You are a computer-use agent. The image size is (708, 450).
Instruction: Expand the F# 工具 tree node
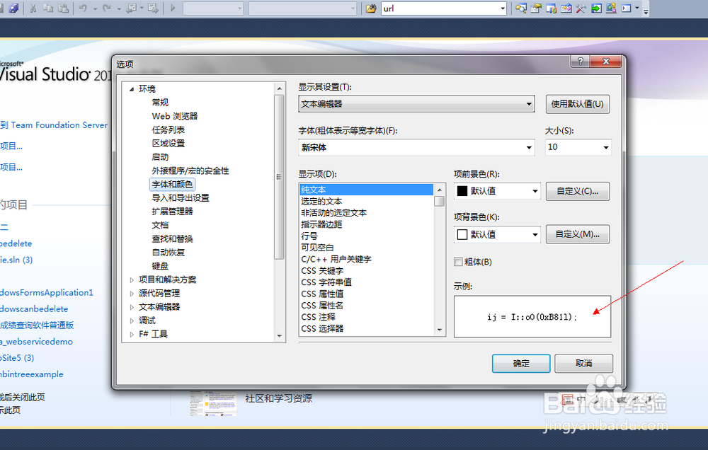132,334
